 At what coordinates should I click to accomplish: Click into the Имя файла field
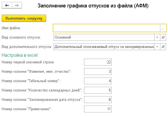click(106, 28)
